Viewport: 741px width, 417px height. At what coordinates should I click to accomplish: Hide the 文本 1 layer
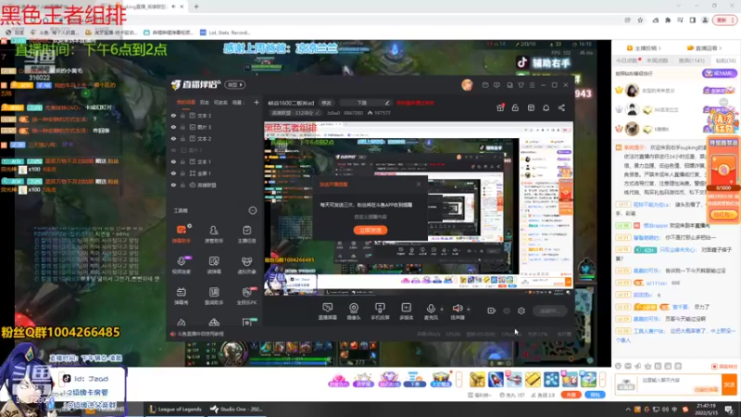173,161
